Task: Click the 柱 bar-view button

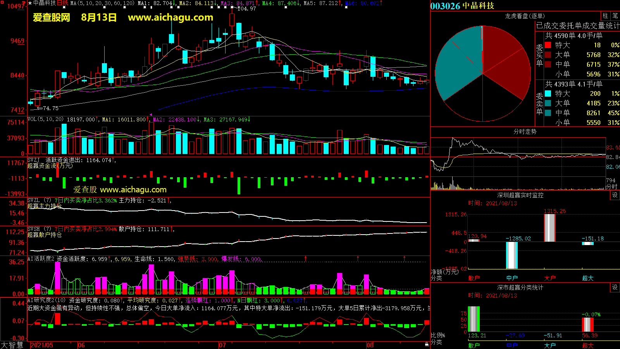Action: coord(605,16)
